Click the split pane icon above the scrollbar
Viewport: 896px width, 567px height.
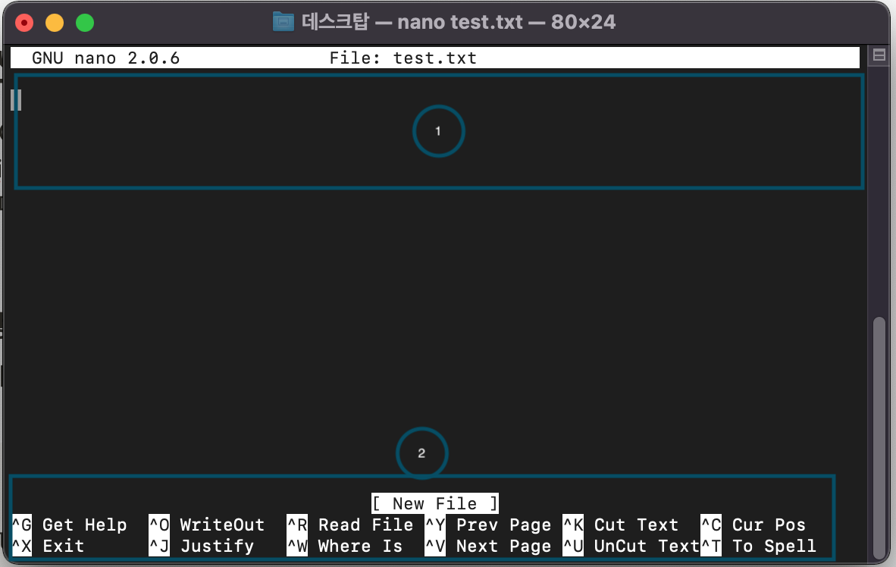click(x=879, y=55)
